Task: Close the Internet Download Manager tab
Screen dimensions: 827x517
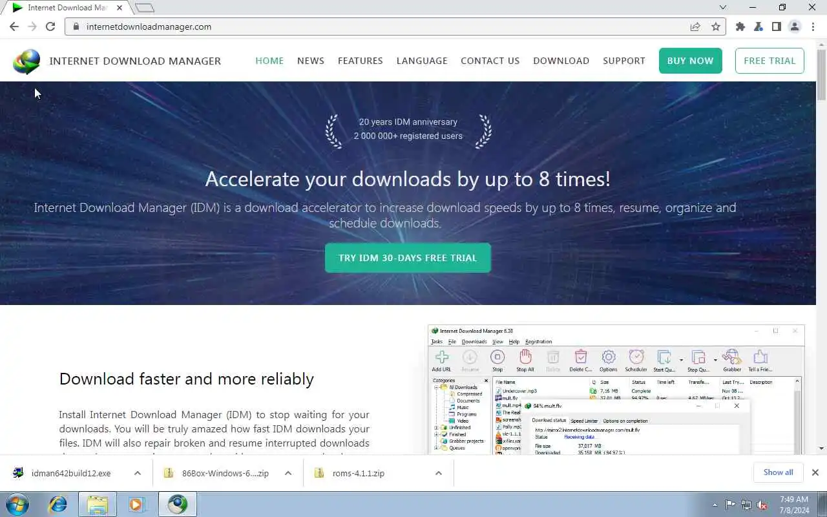Action: point(119,8)
